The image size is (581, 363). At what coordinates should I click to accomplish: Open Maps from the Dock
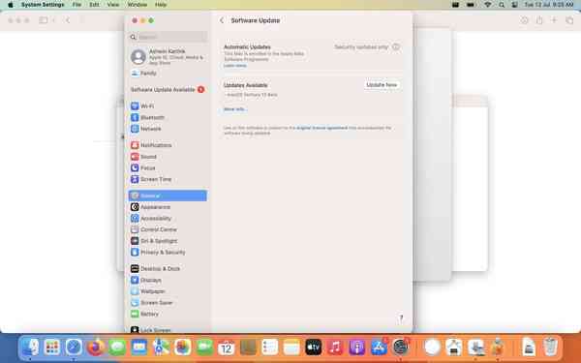tap(161, 348)
